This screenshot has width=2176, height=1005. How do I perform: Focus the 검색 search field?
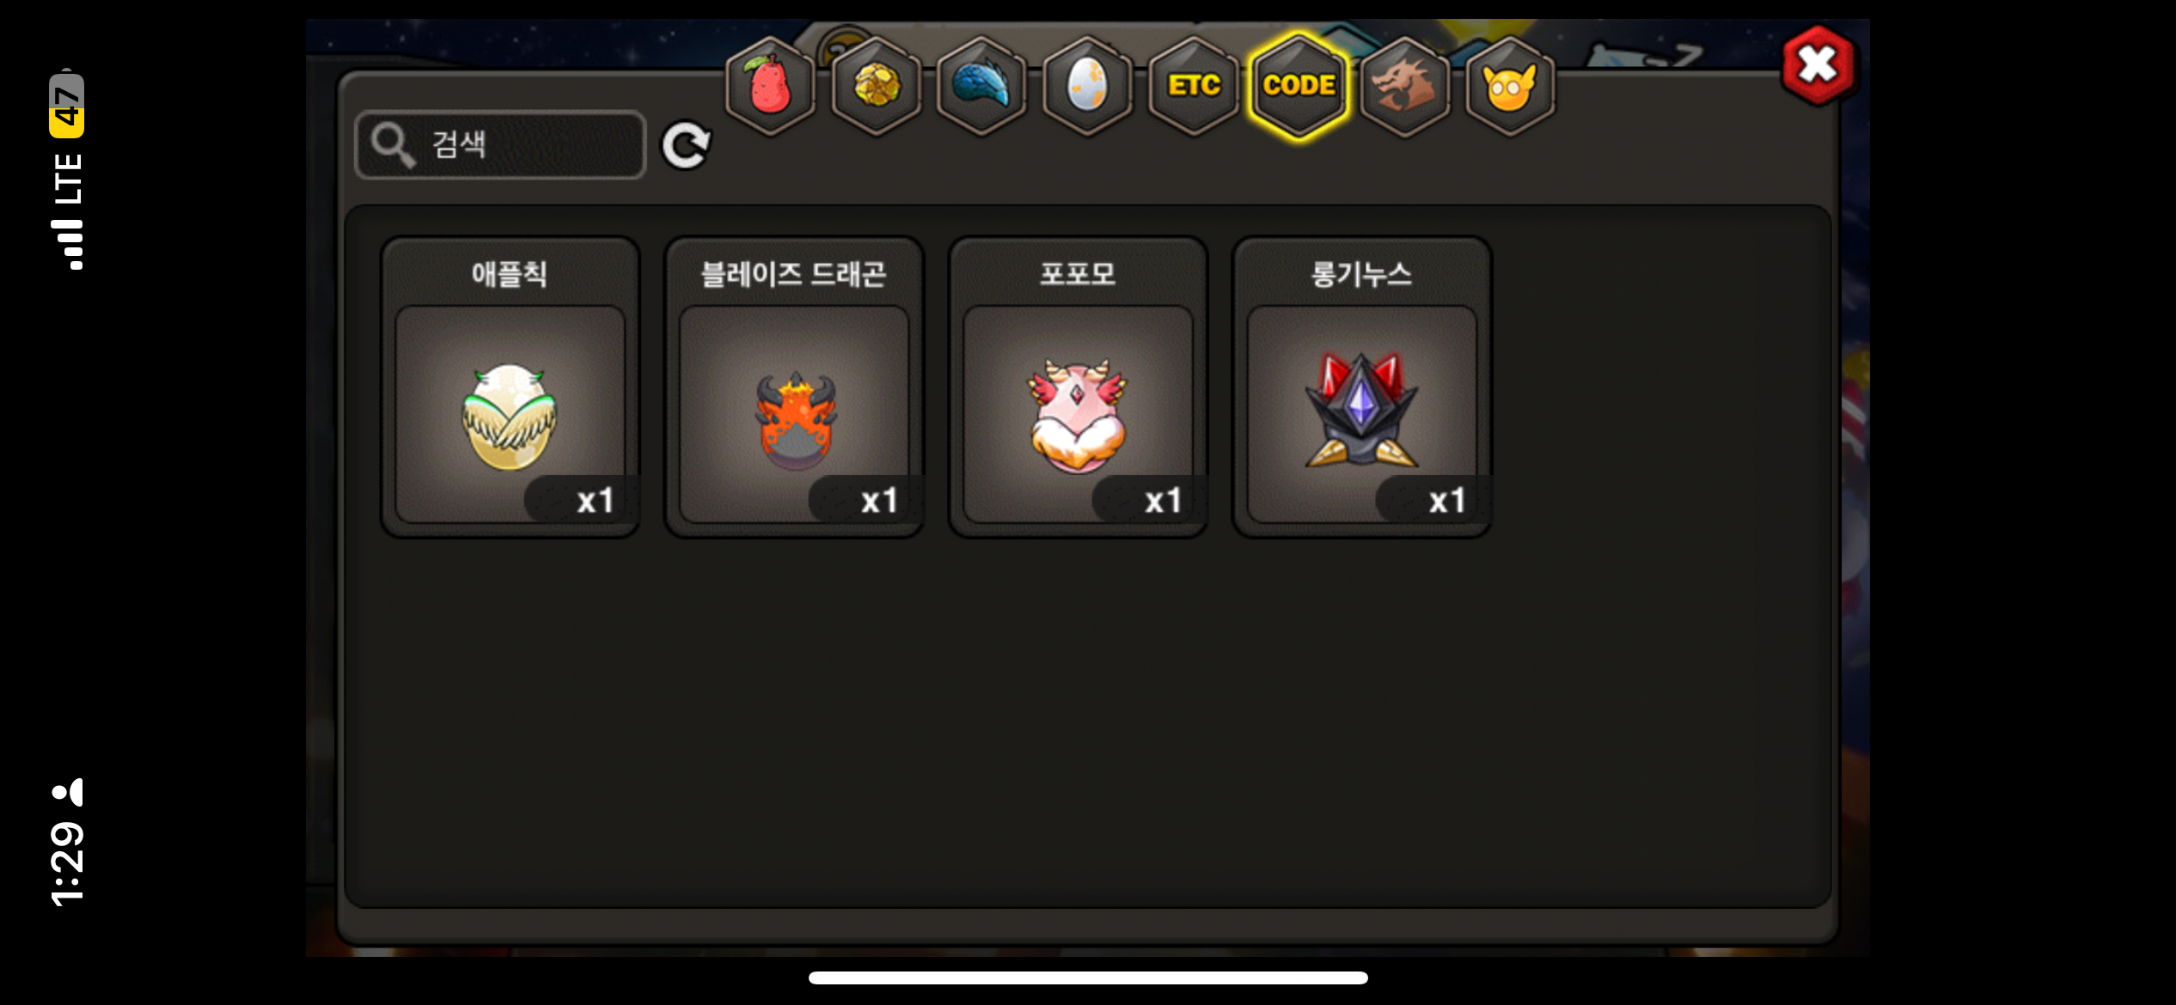pyautogui.click(x=500, y=144)
